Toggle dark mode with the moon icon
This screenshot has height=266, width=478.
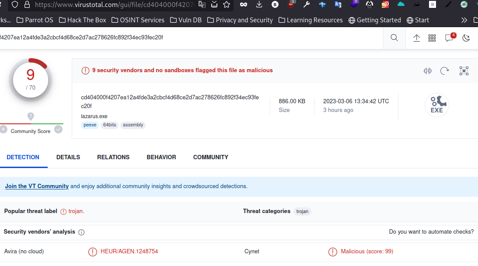click(466, 38)
